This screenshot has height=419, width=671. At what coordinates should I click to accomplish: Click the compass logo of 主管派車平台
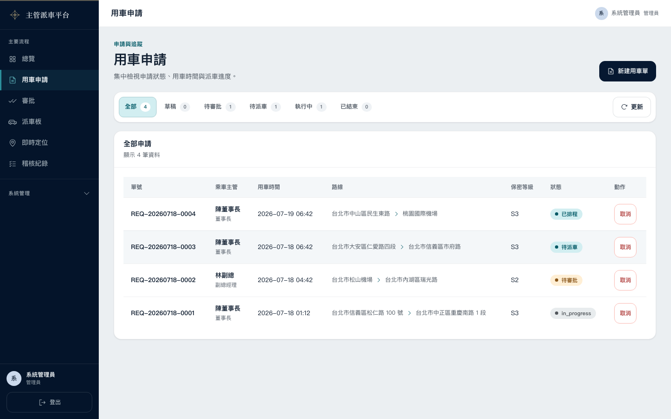[x=15, y=15]
